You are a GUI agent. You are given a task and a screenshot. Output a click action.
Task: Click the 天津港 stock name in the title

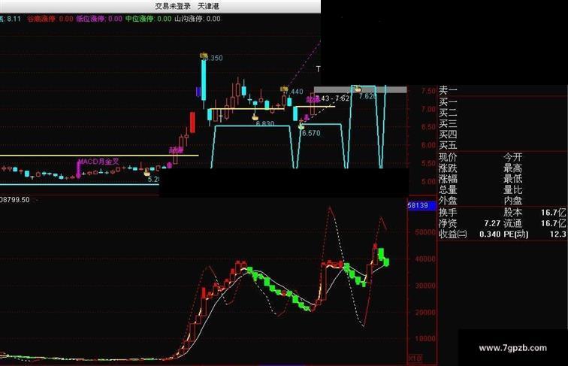click(208, 6)
